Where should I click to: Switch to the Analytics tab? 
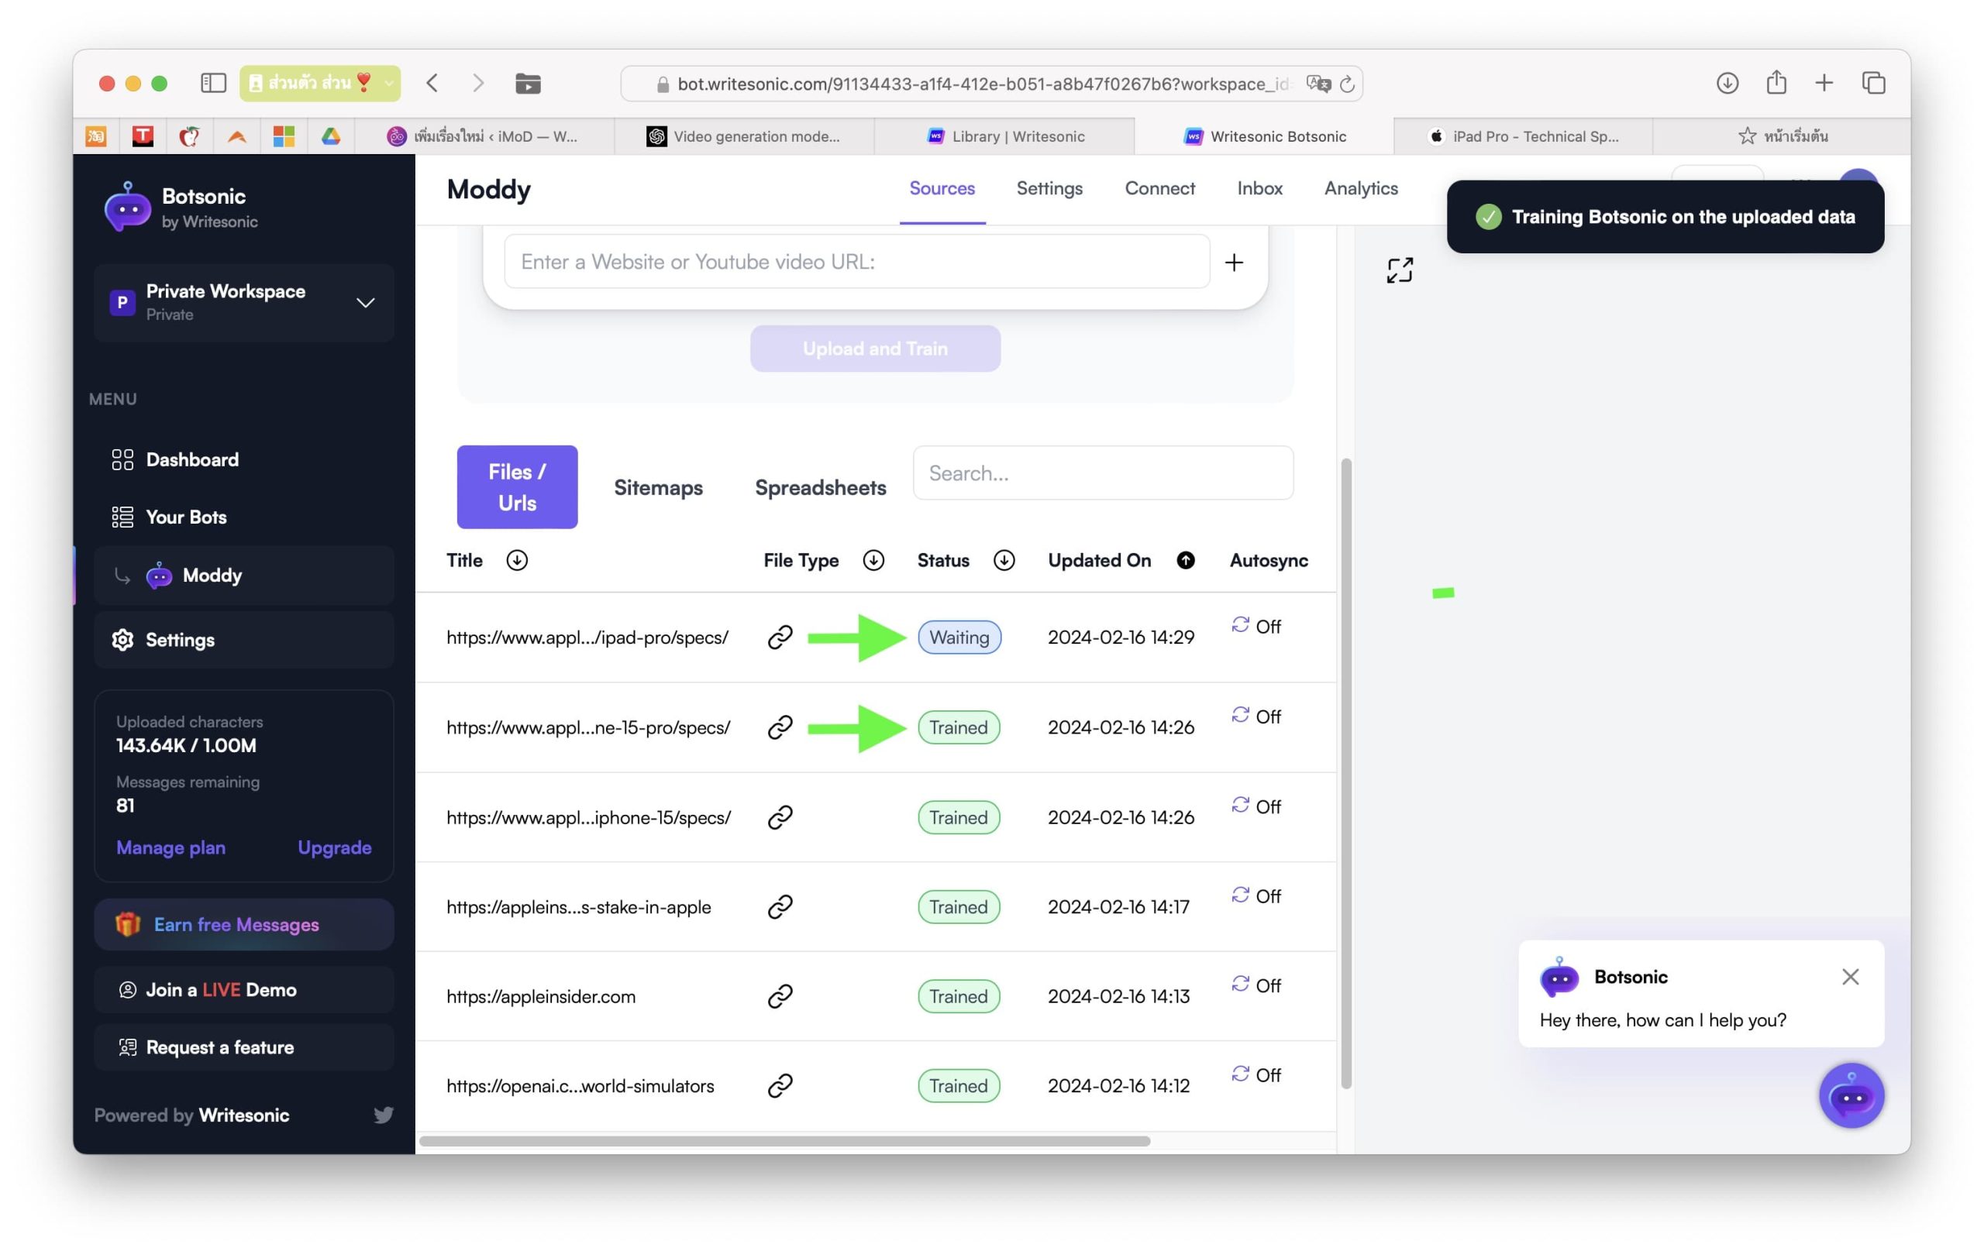(1360, 188)
